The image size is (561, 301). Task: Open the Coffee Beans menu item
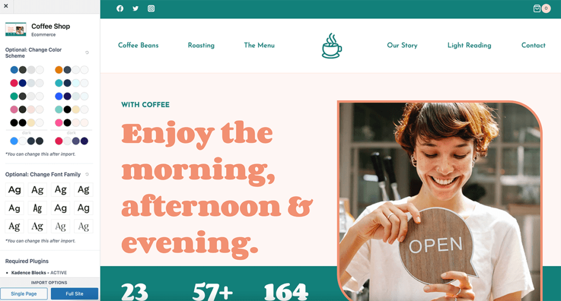coord(138,45)
